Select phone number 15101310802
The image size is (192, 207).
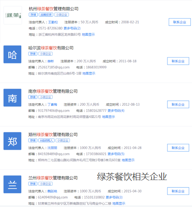click(95, 197)
